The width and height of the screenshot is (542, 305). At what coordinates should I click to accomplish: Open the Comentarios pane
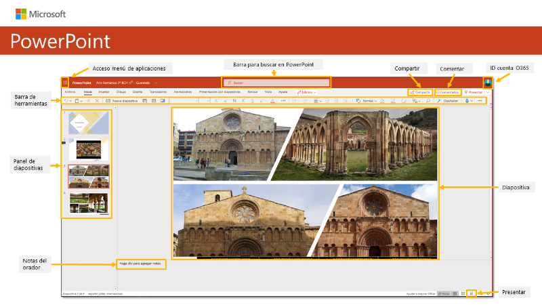[x=447, y=92]
